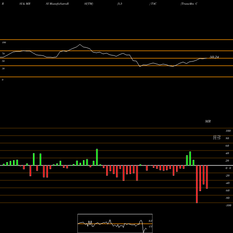Click the MR right axis -60 label
Screen dimensions: 233x233
coord(227,191)
